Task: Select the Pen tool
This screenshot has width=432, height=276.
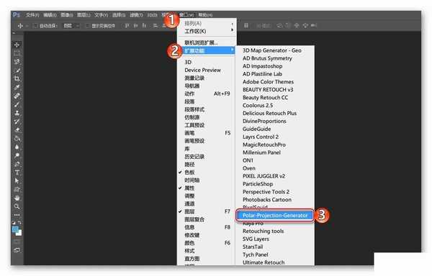Action: tap(17, 164)
